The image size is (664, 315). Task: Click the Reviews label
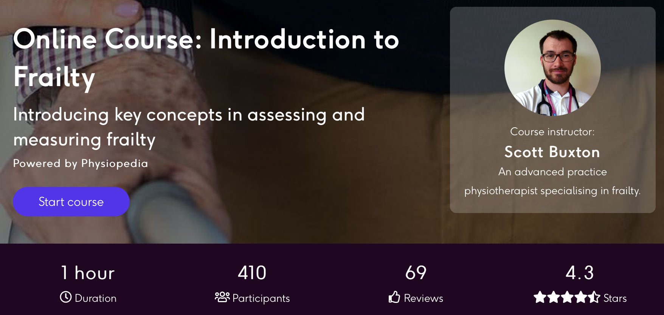pyautogui.click(x=424, y=298)
